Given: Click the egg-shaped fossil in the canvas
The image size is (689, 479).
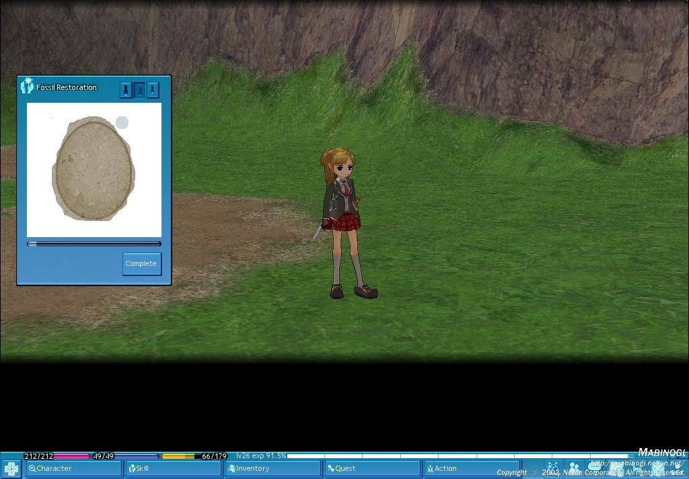Looking at the screenshot, I should click(x=94, y=167).
